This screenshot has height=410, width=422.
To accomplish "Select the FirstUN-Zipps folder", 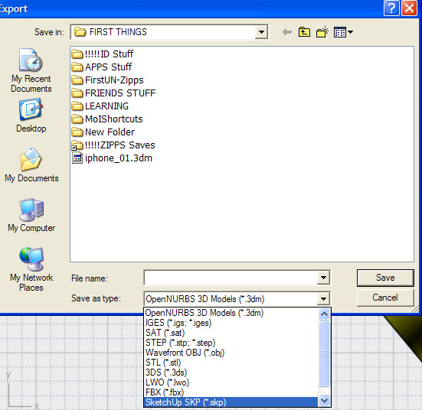I will tap(108, 80).
